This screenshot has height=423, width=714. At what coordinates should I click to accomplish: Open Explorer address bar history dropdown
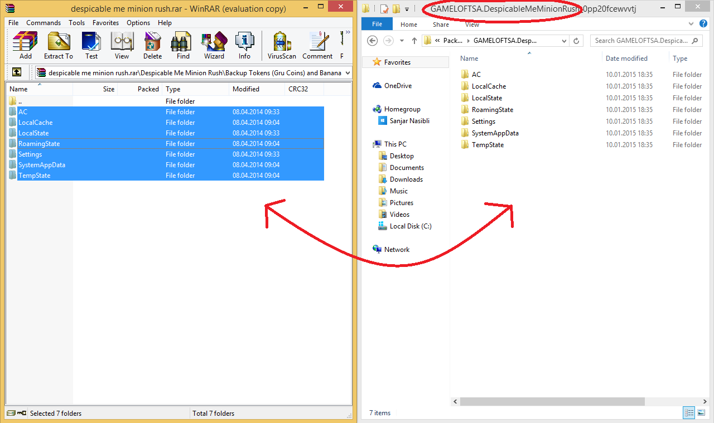pos(565,41)
